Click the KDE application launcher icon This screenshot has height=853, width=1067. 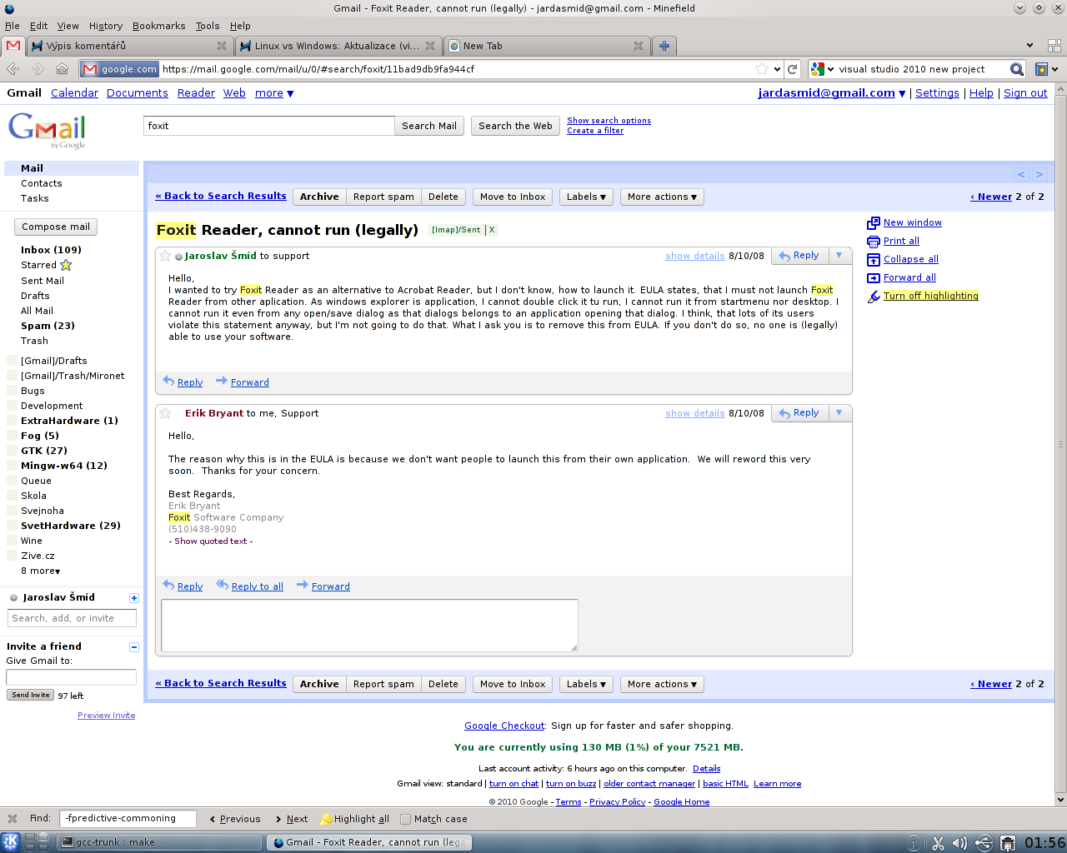coord(11,842)
